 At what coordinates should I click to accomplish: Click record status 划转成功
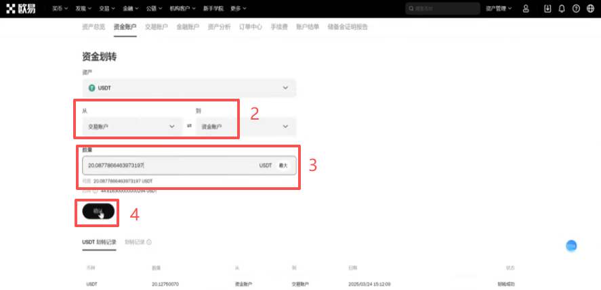(506, 285)
